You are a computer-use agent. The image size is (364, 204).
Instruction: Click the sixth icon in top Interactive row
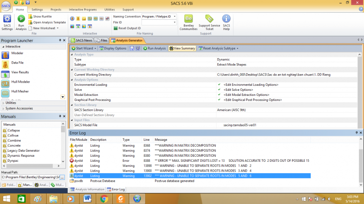click(101, 19)
